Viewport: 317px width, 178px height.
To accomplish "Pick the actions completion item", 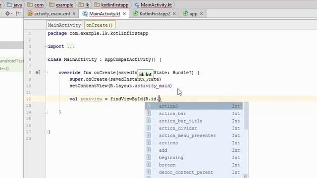I will tap(194, 143).
